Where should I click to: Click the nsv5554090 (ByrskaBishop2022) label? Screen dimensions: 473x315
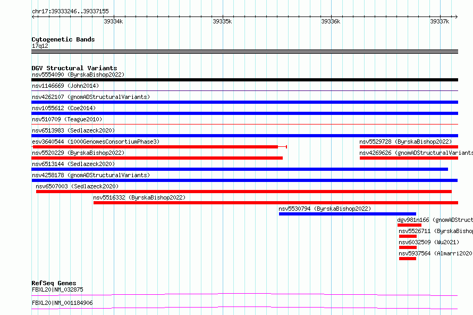pyautogui.click(x=78, y=74)
